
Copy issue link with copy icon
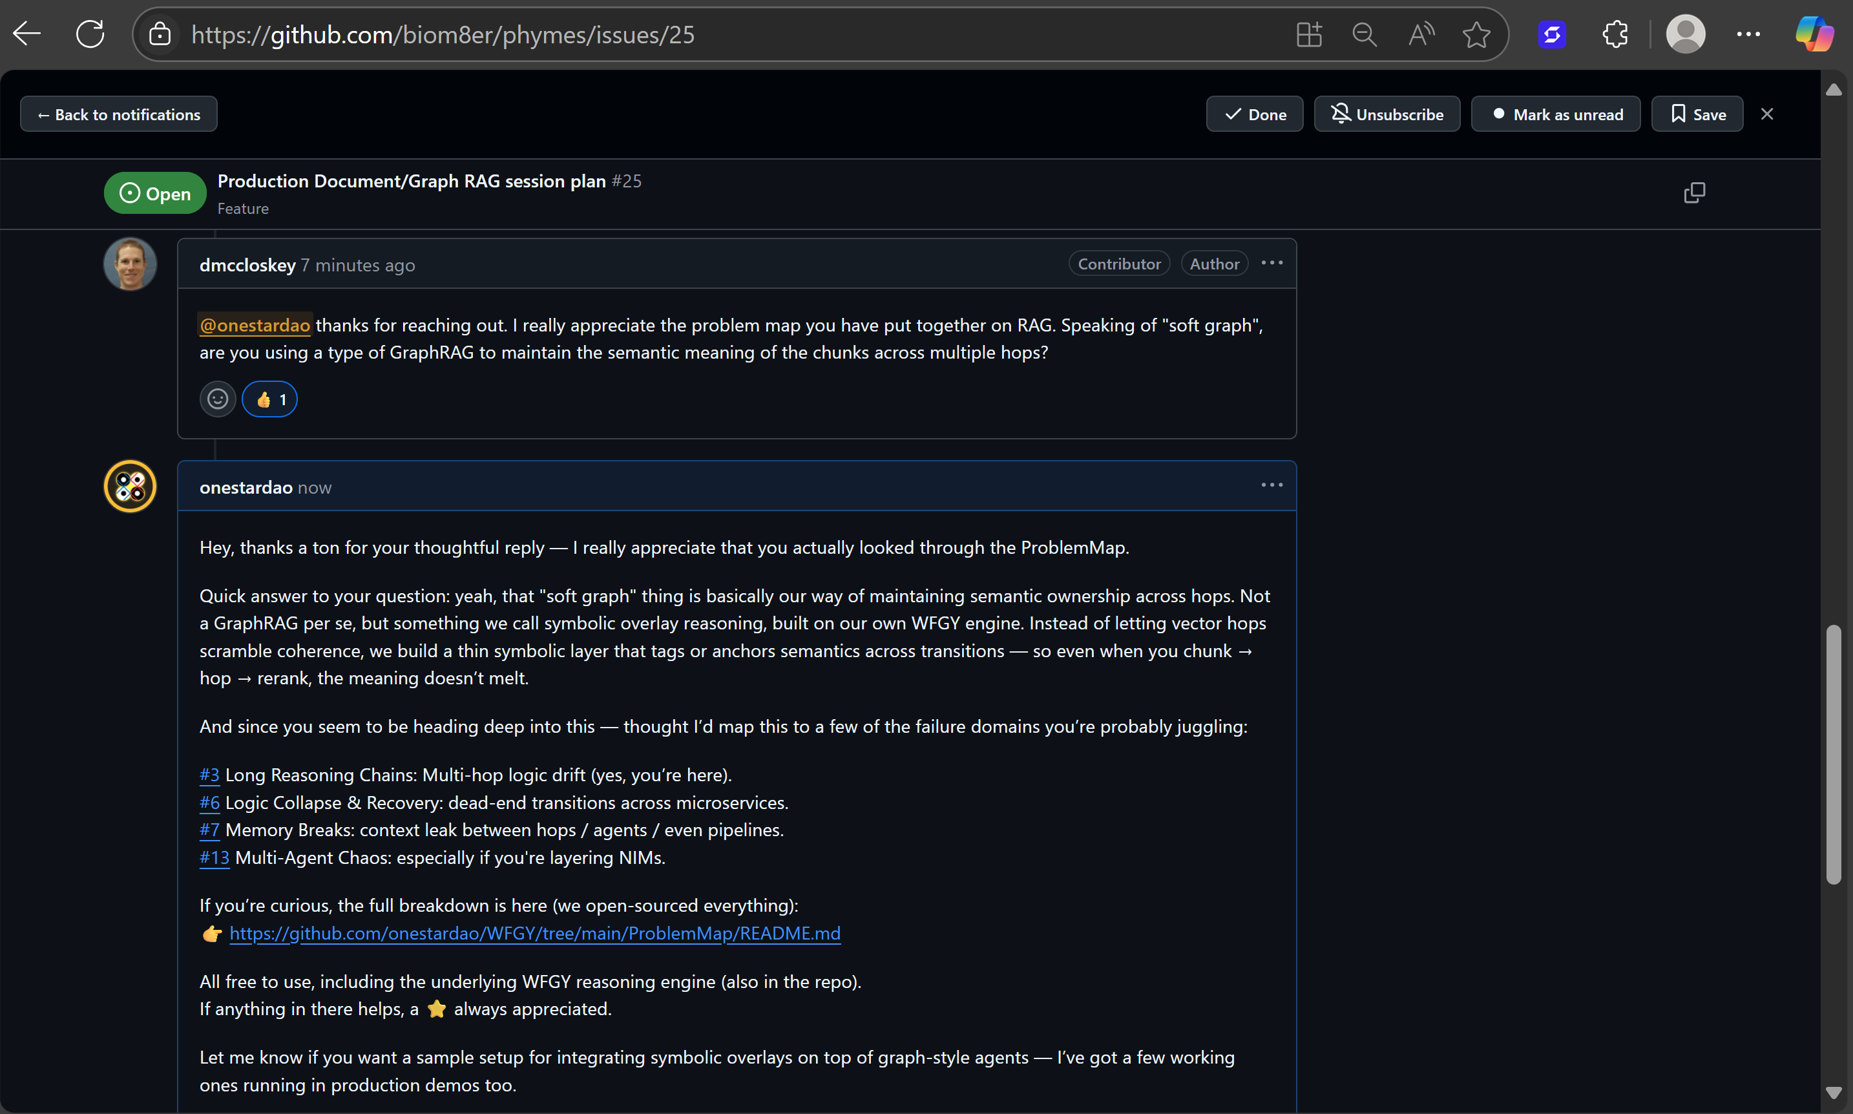[1694, 193]
